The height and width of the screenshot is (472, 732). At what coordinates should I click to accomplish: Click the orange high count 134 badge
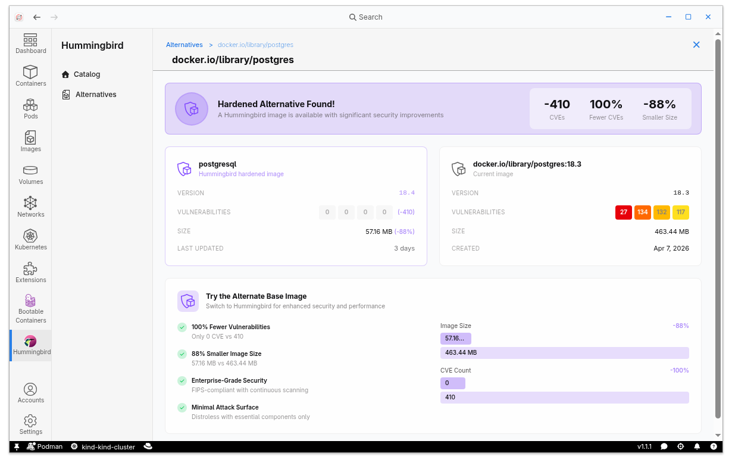(643, 212)
